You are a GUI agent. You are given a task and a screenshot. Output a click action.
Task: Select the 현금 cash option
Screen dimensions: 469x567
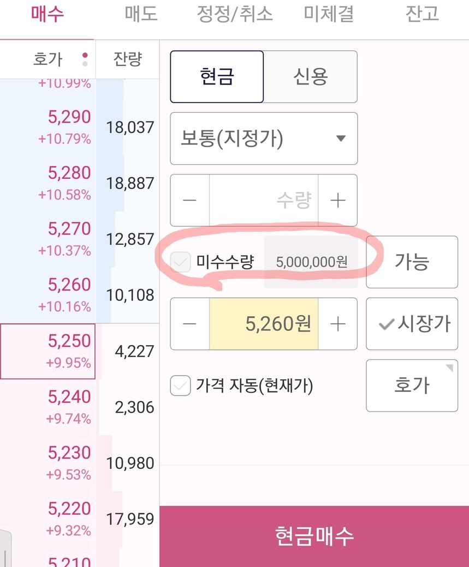point(217,77)
